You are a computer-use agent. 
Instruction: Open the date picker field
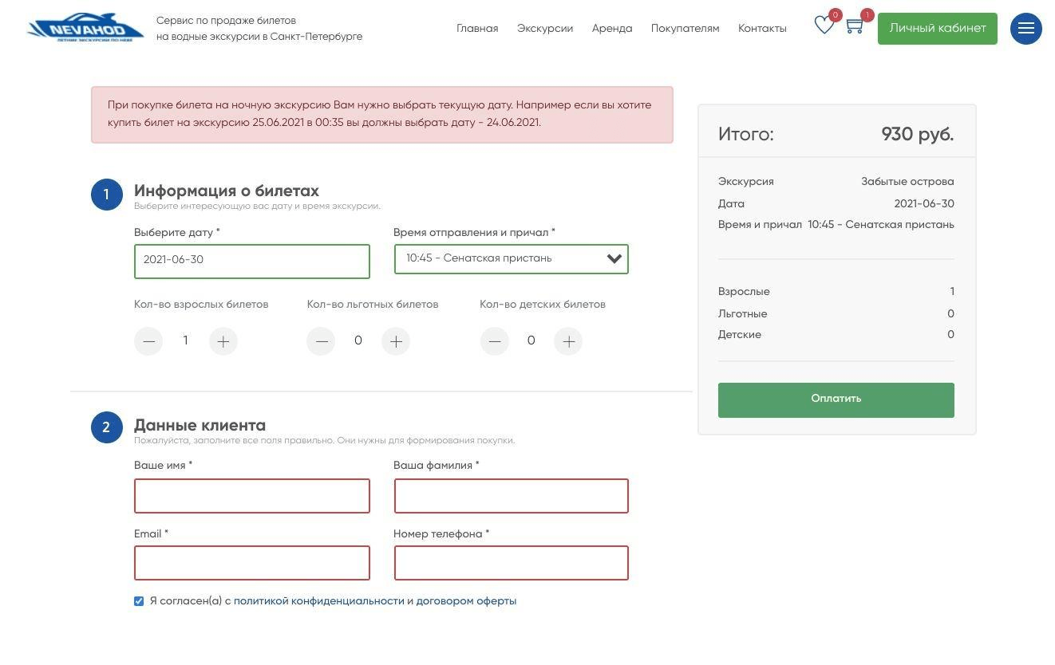251,261
